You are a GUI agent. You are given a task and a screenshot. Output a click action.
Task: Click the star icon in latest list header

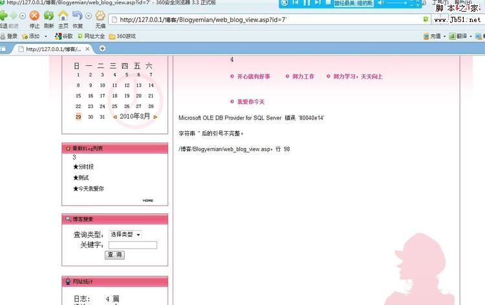[x=69, y=149]
